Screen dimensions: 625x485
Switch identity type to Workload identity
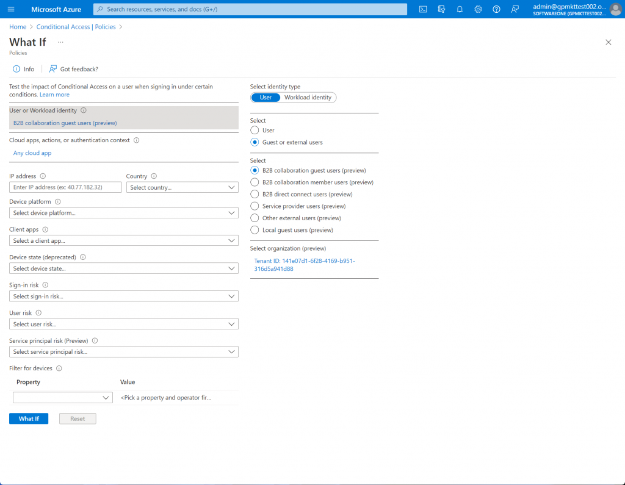click(x=308, y=98)
